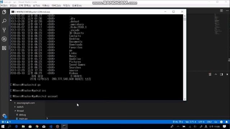Click the taskbar search icon
230x129 pixels.
point(9,126)
